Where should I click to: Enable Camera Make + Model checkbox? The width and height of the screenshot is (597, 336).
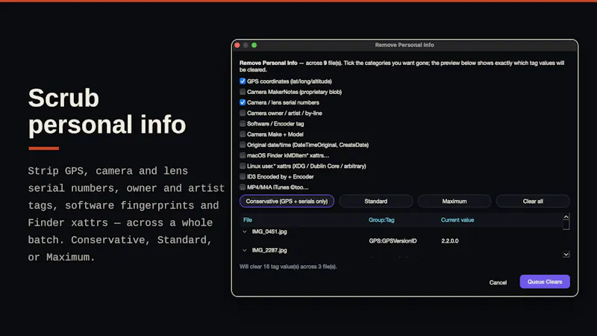pos(243,134)
